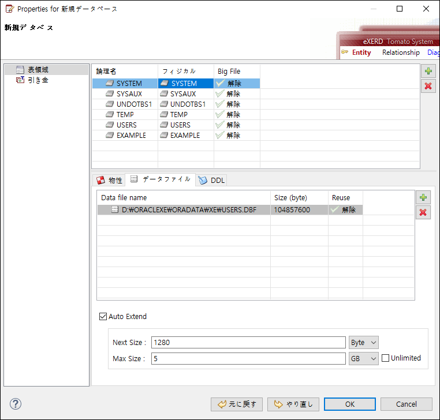Click the やり直し redo button
Viewport: 440px width, 420px height.
[x=293, y=404]
